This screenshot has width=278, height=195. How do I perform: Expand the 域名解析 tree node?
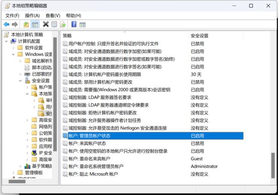coord(21,61)
